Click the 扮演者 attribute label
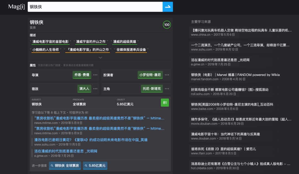 pos(108,75)
